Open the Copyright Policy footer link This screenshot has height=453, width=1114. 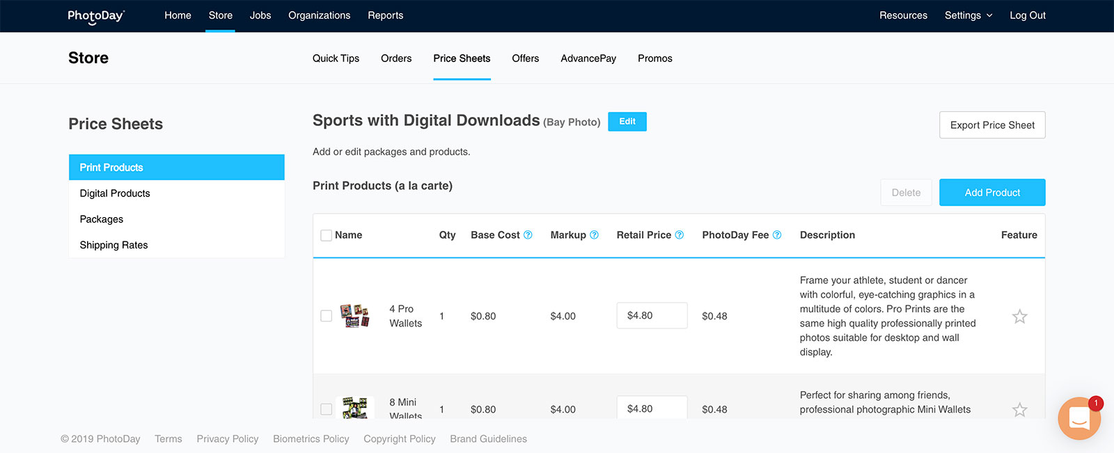point(400,439)
